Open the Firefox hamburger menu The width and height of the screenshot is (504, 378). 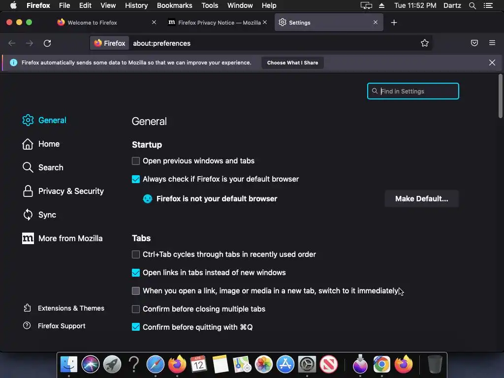tap(492, 43)
